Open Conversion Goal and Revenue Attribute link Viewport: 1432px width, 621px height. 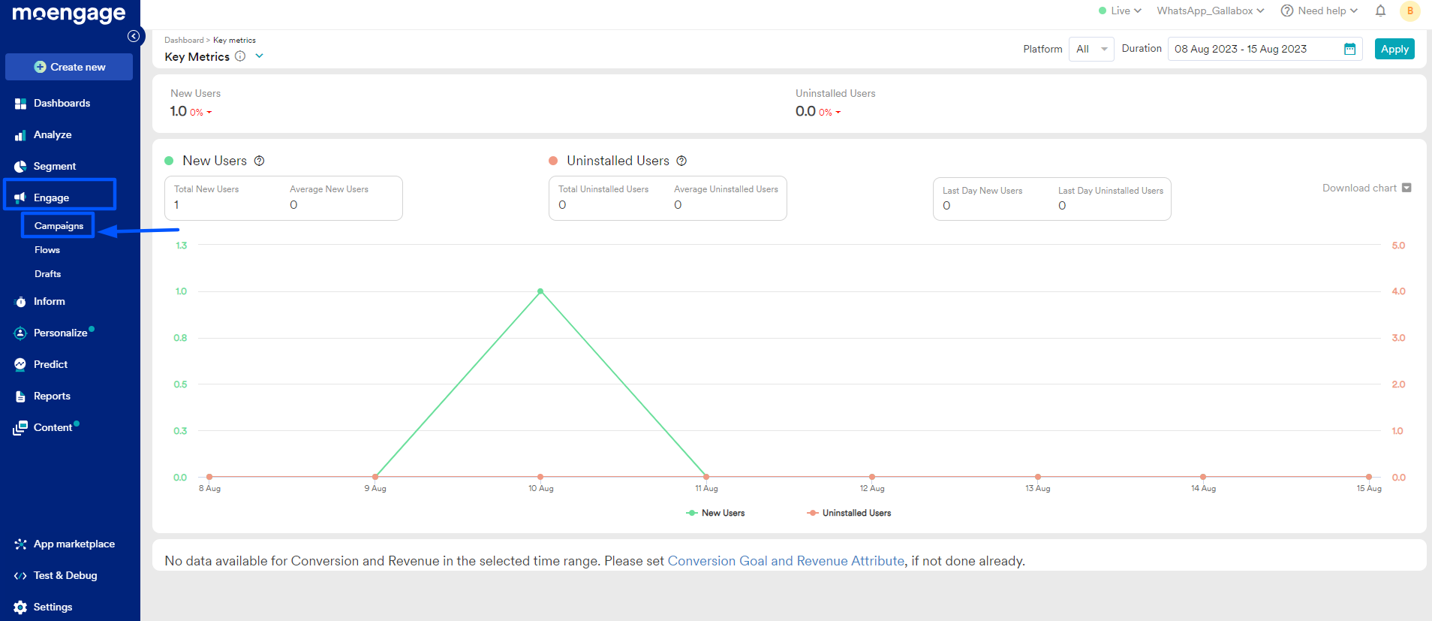[x=786, y=561]
